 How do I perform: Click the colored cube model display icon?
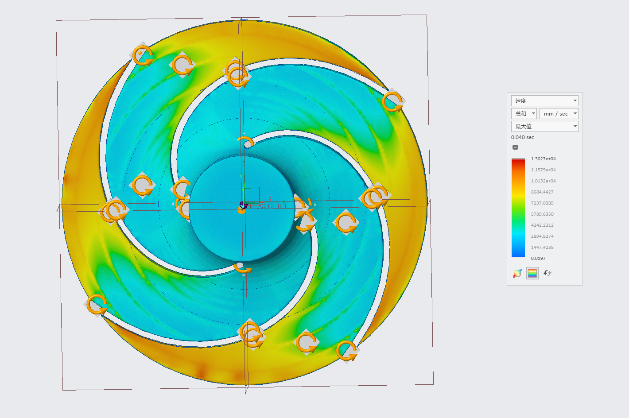[x=517, y=274]
